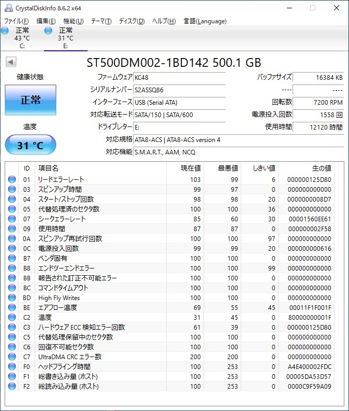Close the CrystalDiskInfo window
Viewport: 349px width, 411px height.
point(337,8)
